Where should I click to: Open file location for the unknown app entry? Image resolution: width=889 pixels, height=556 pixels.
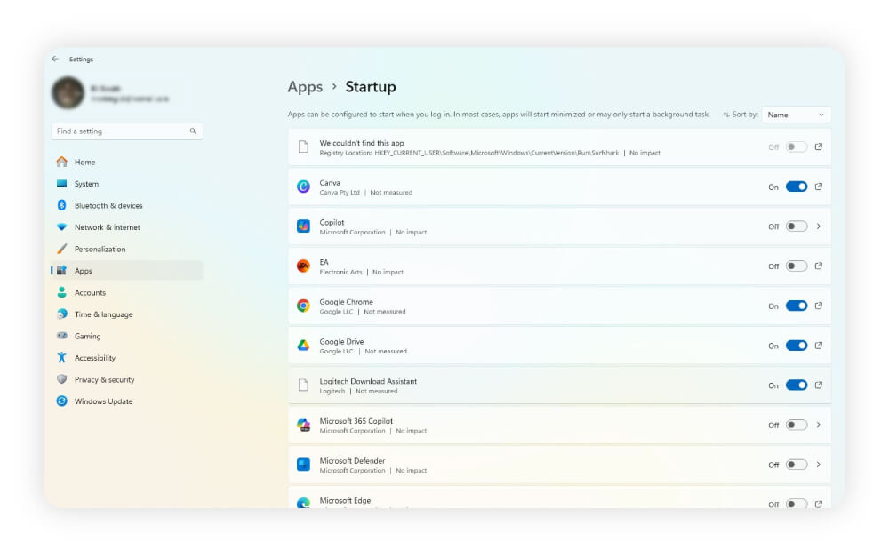pyautogui.click(x=819, y=147)
